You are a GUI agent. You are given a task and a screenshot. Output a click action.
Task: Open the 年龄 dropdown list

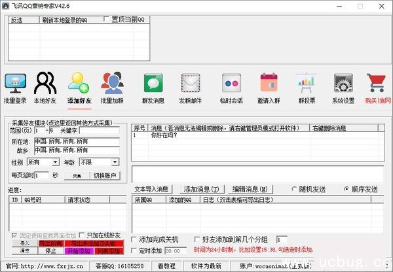(94, 161)
